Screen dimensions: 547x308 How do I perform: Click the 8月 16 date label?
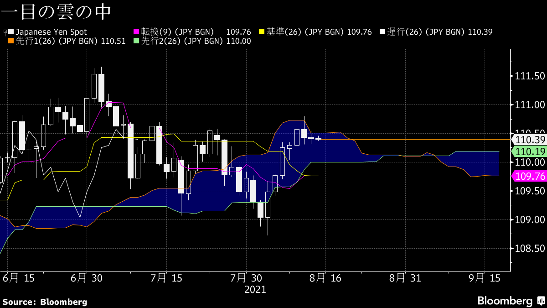[325, 278]
